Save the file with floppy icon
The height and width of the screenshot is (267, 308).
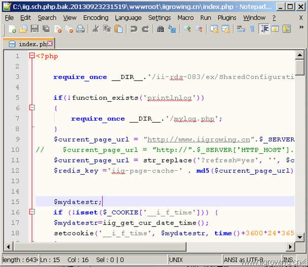[34, 29]
